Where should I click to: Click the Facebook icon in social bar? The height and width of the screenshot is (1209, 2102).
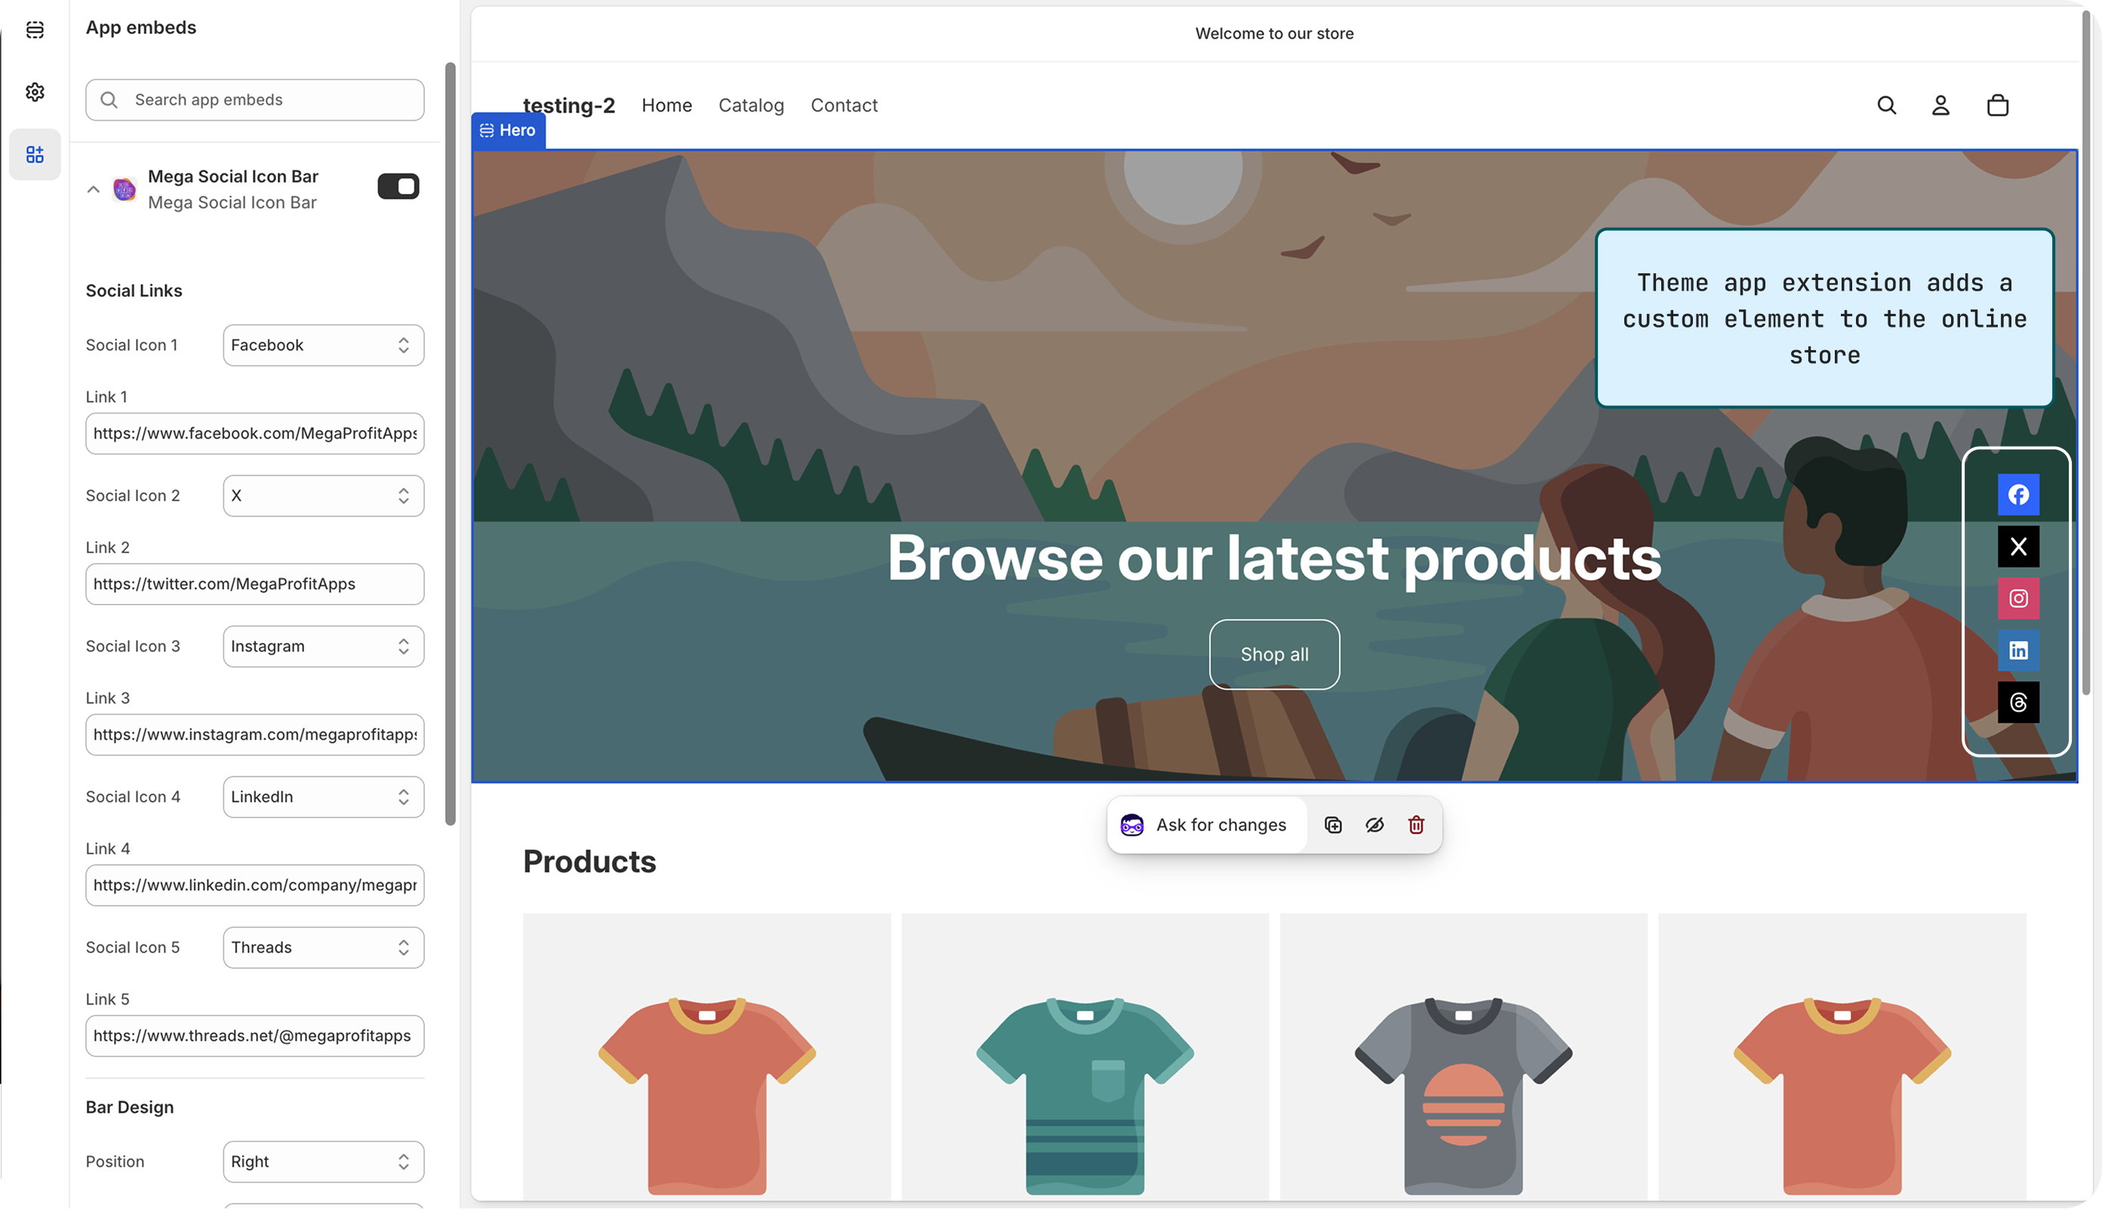click(2018, 495)
